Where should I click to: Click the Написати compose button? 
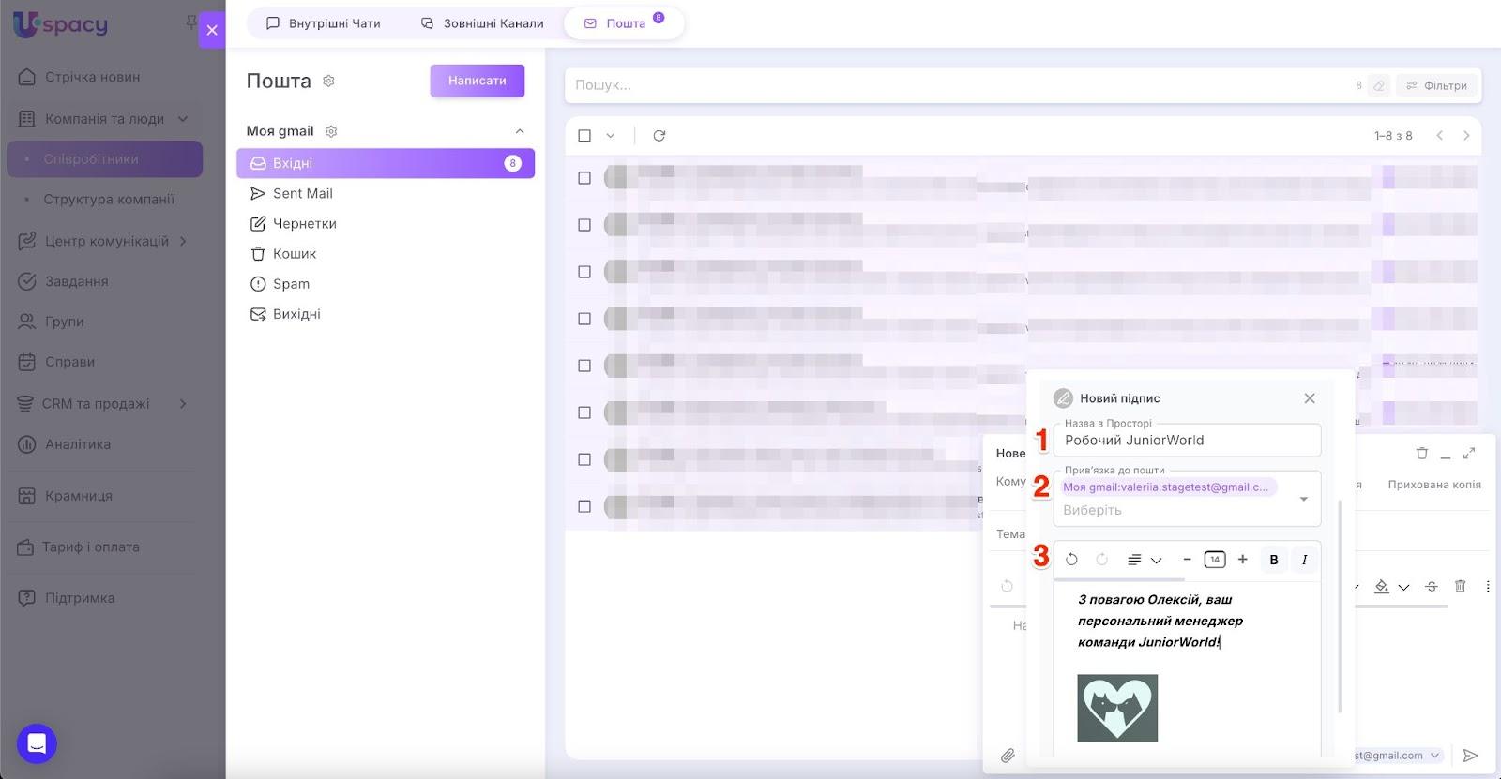coord(478,81)
